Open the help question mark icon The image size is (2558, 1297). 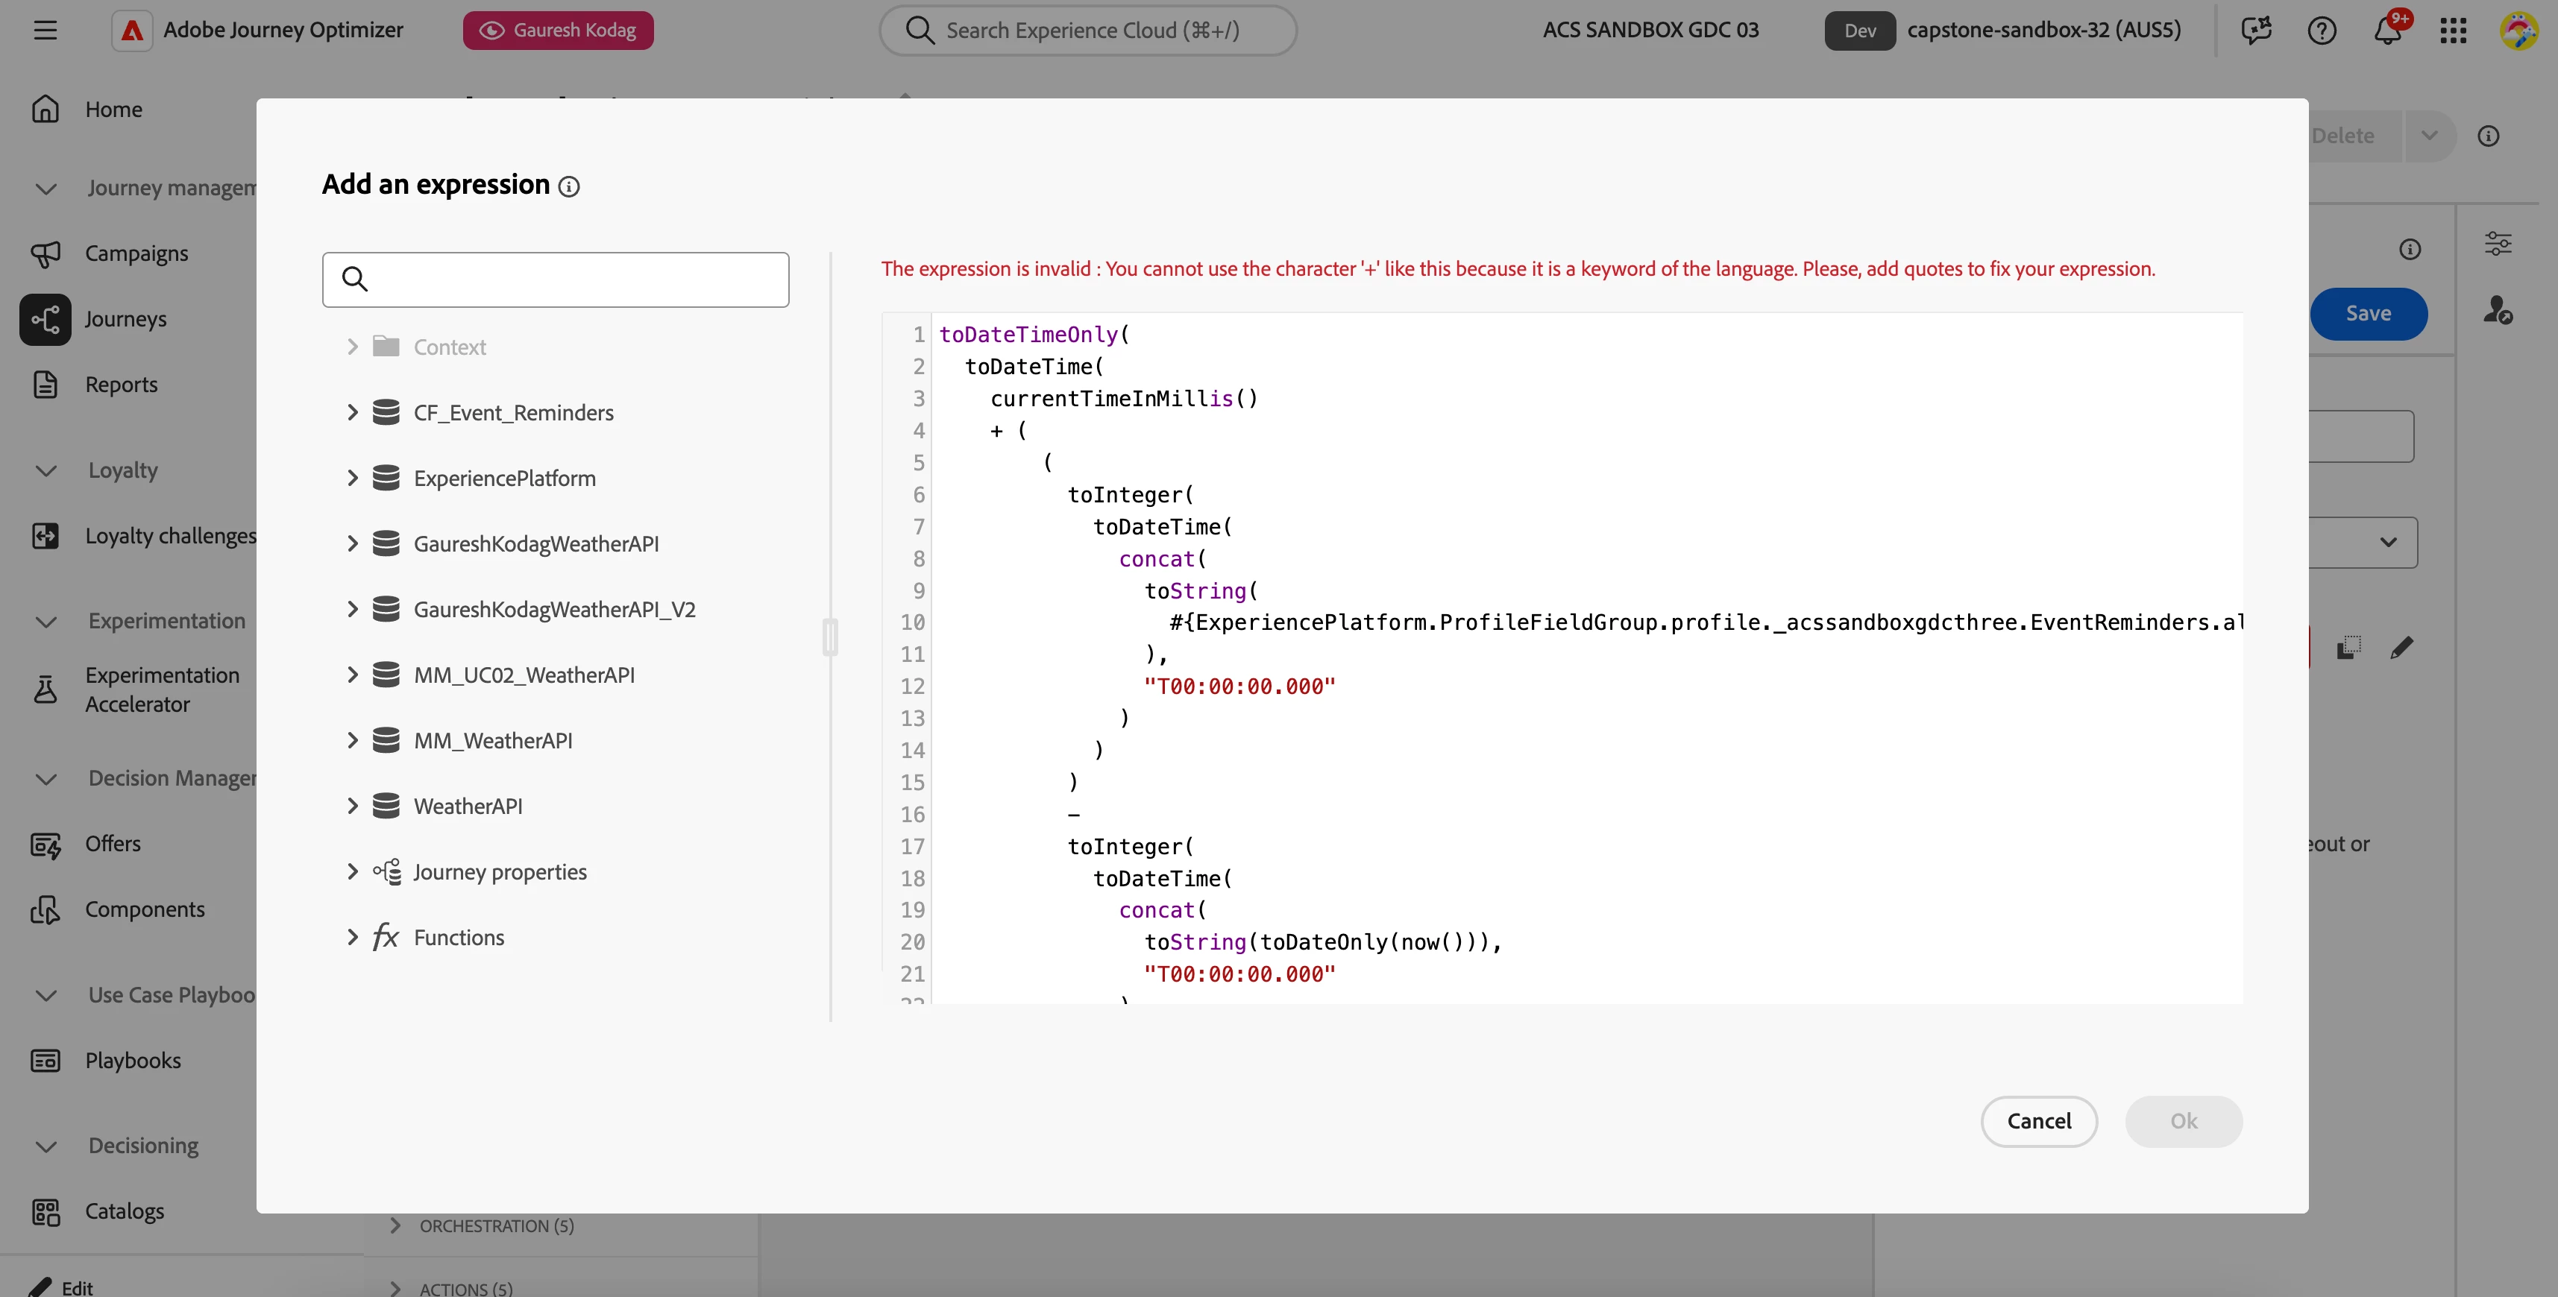tap(2321, 31)
